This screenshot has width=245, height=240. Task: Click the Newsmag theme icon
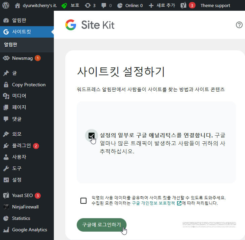[x=6, y=58]
